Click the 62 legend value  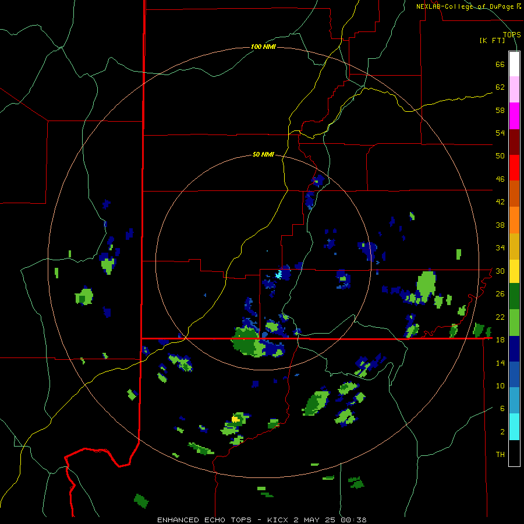tap(500, 87)
